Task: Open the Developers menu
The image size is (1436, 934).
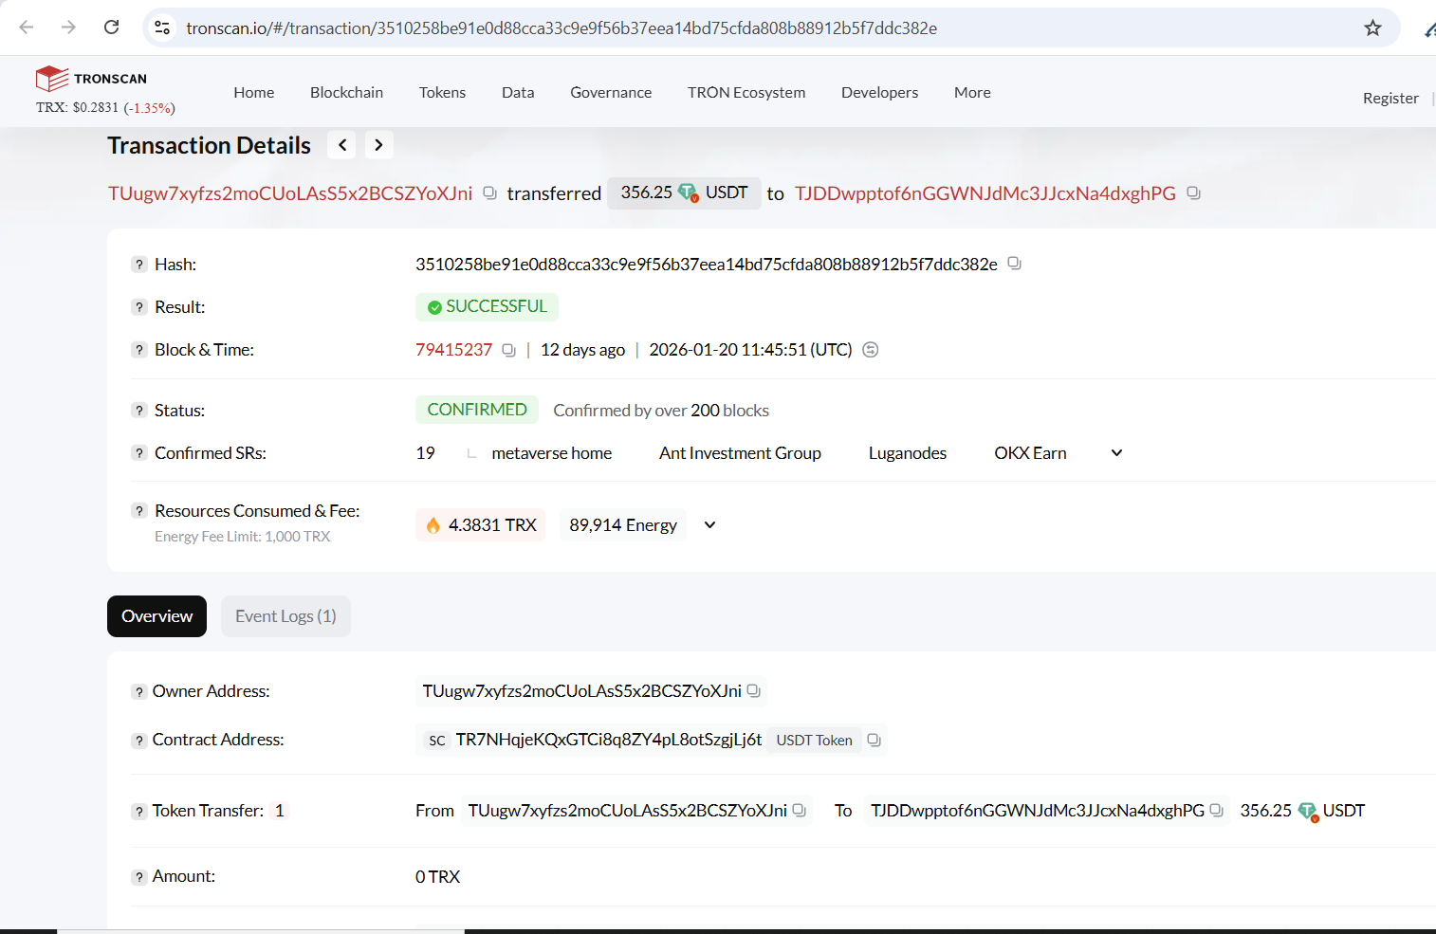Action: click(879, 92)
